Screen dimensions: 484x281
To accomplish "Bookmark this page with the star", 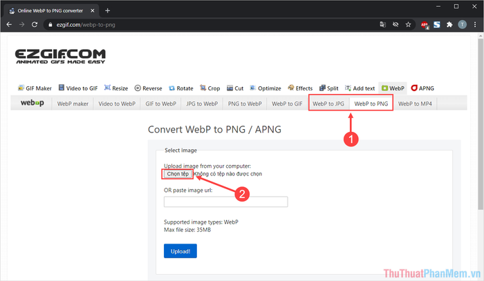I will (x=409, y=25).
